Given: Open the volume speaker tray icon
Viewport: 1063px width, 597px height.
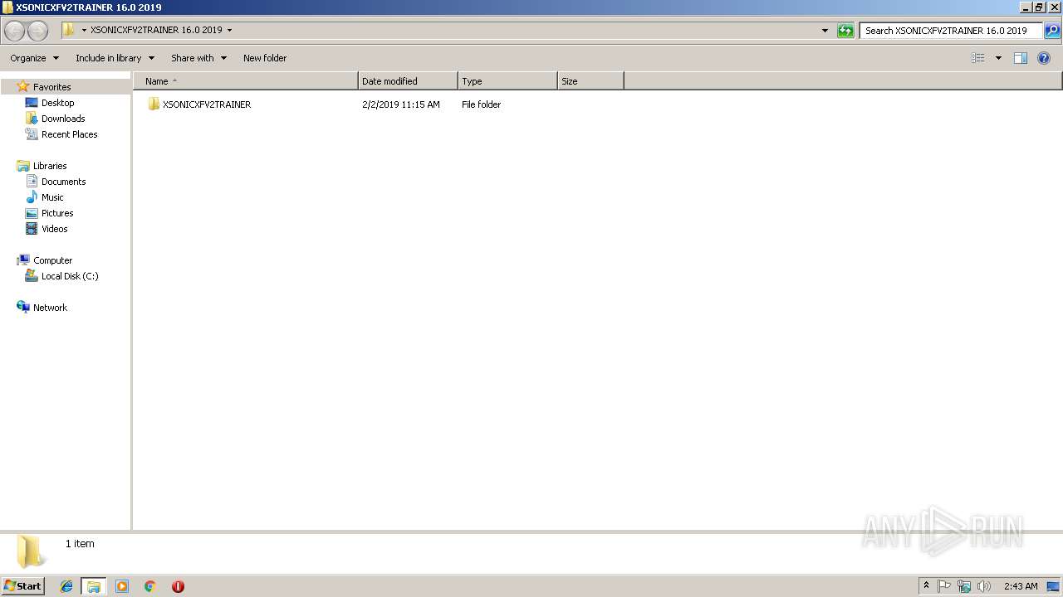Looking at the screenshot, I should pyautogui.click(x=984, y=586).
